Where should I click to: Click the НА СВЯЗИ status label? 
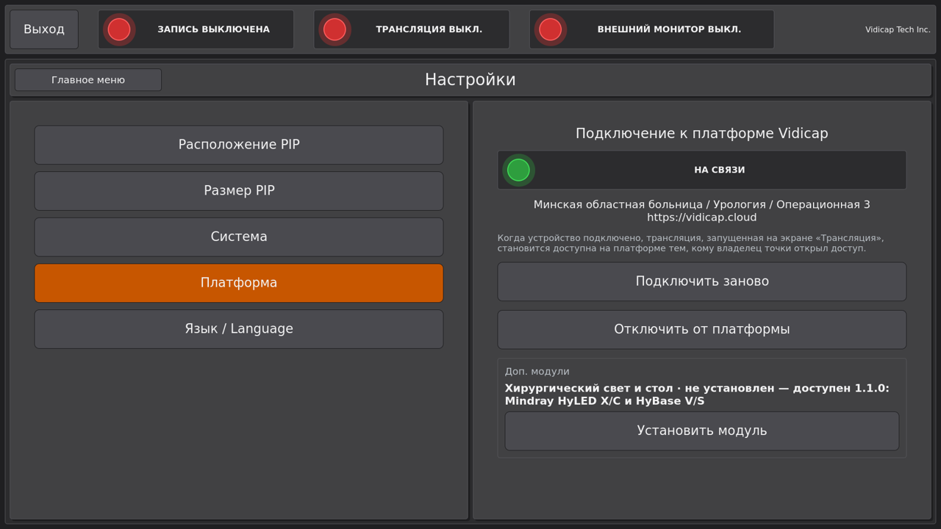tap(720, 170)
